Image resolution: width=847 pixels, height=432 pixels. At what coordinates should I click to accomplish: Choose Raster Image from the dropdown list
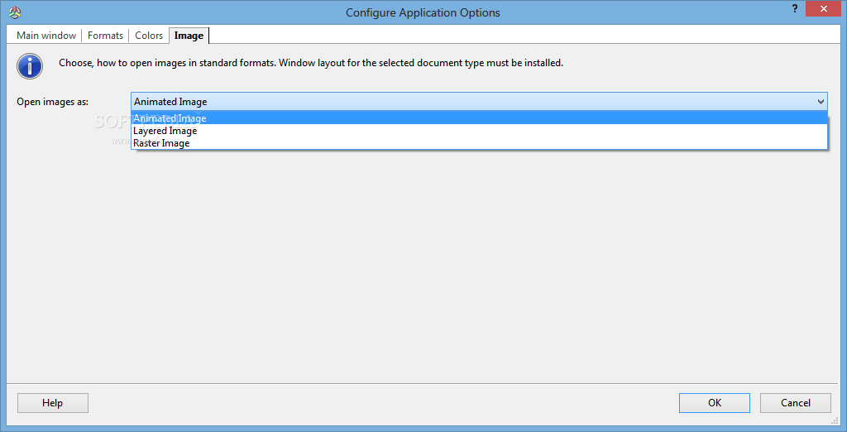pyautogui.click(x=479, y=143)
